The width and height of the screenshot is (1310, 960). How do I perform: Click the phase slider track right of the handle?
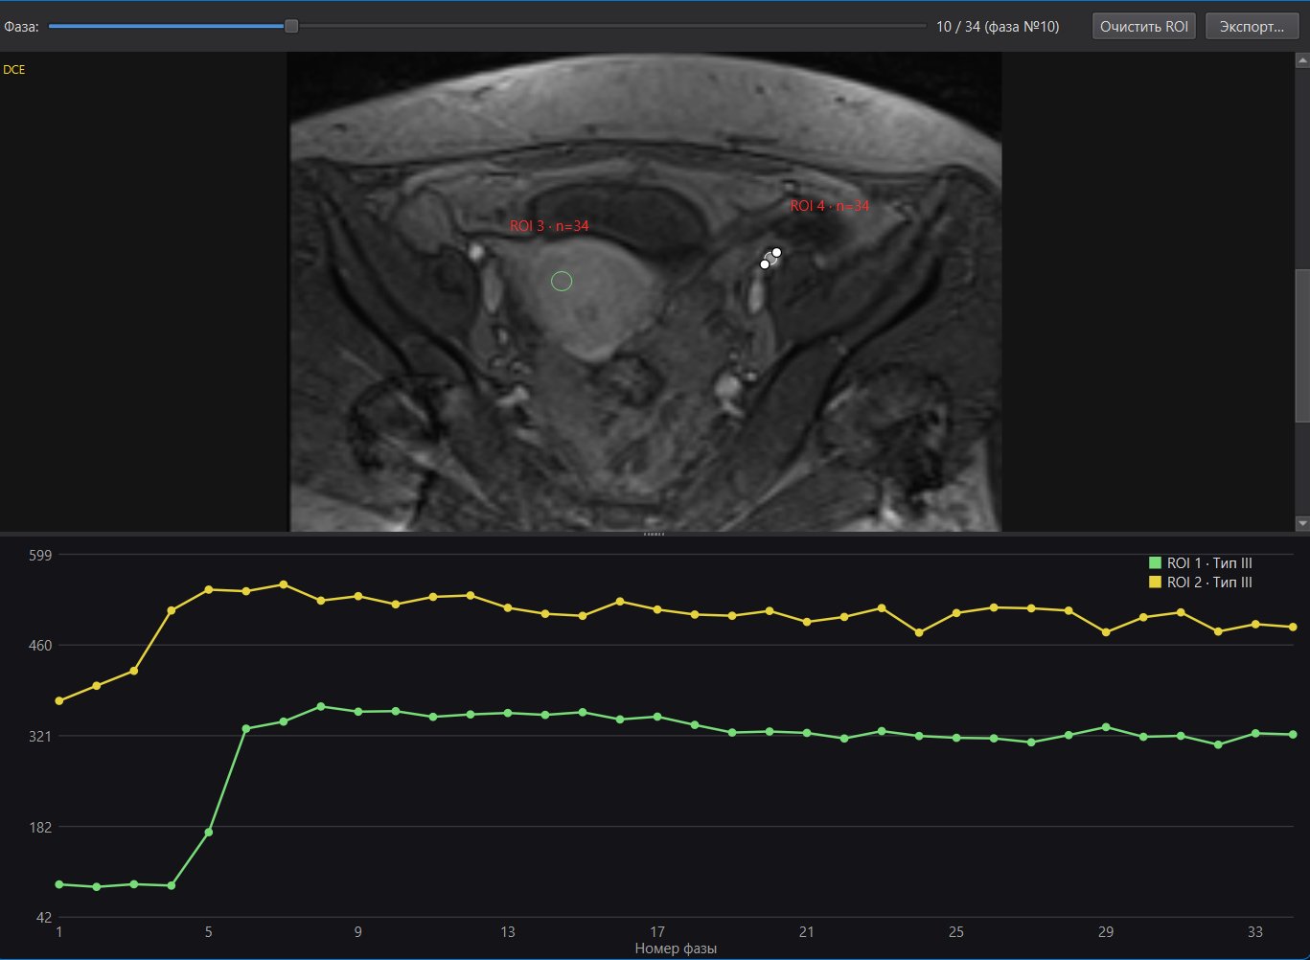pyautogui.click(x=611, y=27)
